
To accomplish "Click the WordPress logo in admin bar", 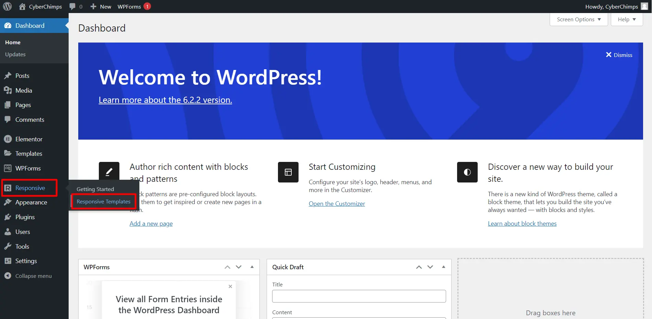I will pyautogui.click(x=7, y=7).
